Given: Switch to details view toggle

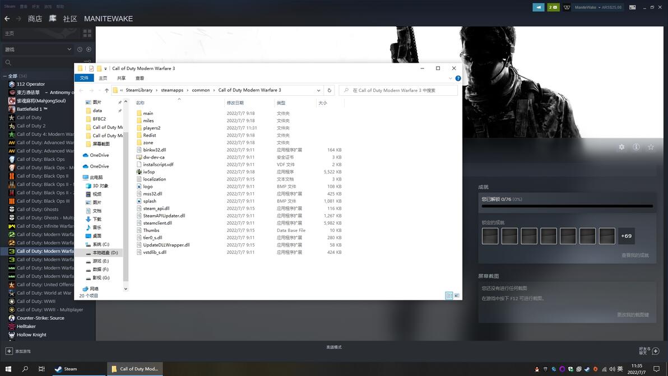Looking at the screenshot, I should tap(449, 295).
